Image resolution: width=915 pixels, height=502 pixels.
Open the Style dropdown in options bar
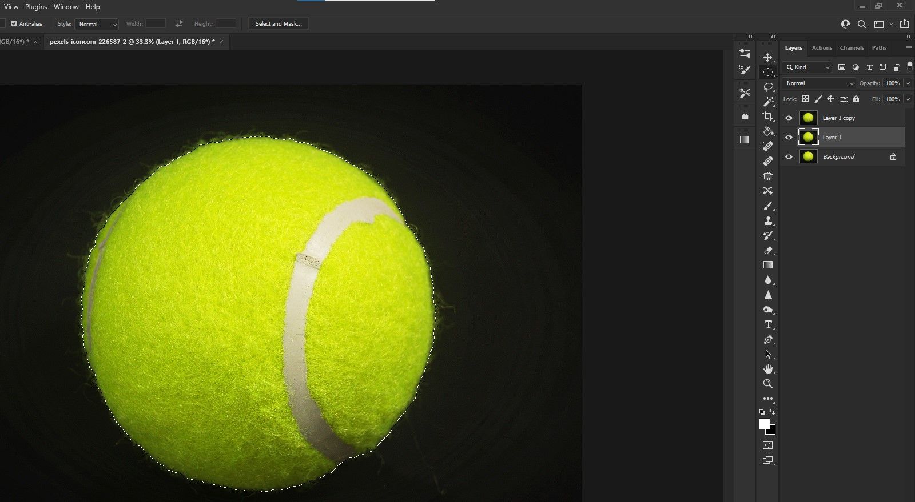(x=97, y=24)
